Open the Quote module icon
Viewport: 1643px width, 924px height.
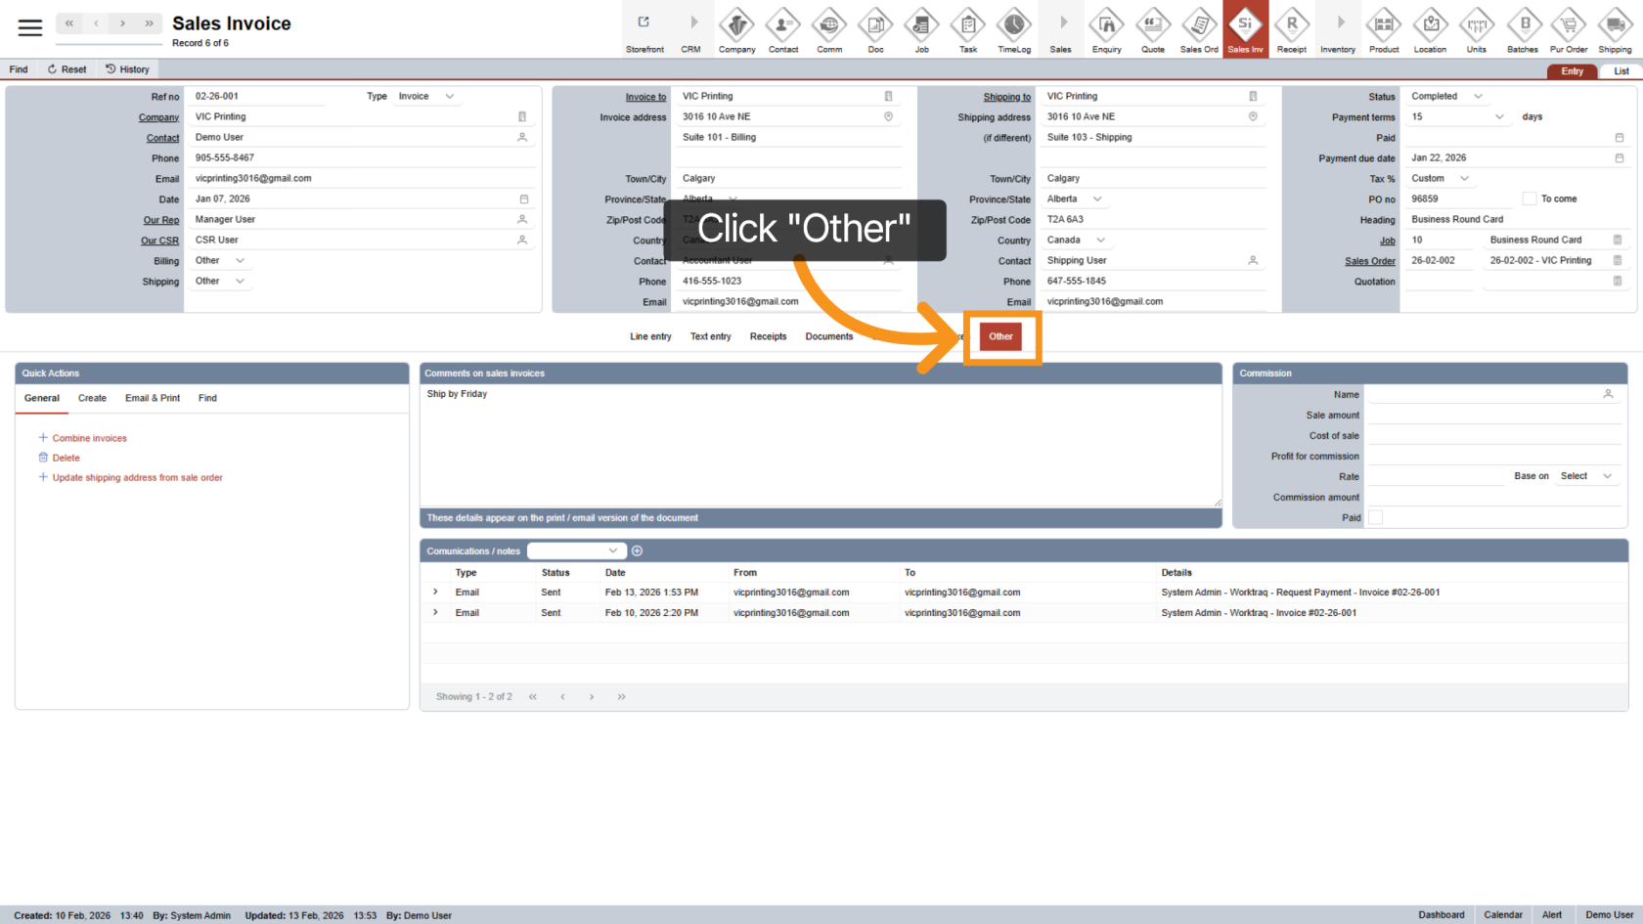[x=1153, y=27]
